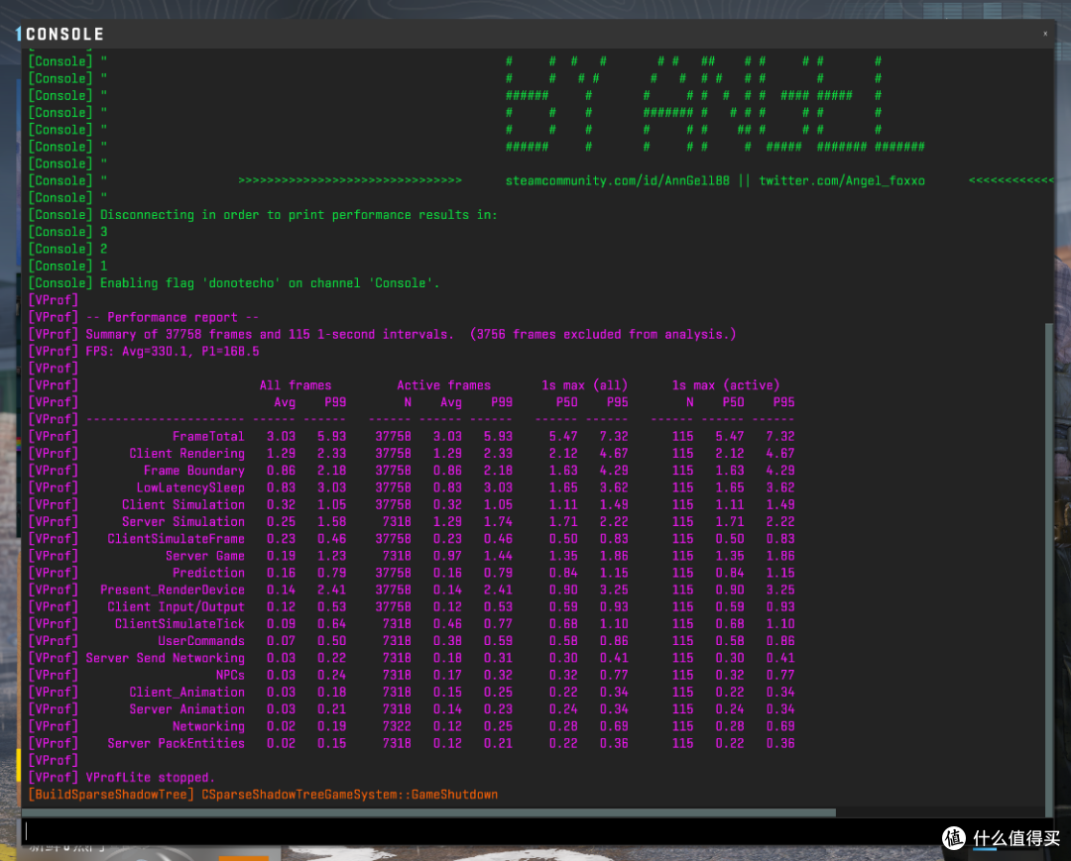Click the '1s max (active)' column header

coord(725,385)
